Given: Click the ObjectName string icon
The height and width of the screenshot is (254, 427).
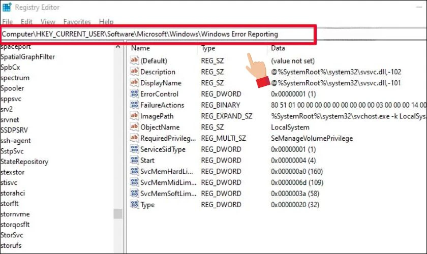Looking at the screenshot, I should [135, 127].
